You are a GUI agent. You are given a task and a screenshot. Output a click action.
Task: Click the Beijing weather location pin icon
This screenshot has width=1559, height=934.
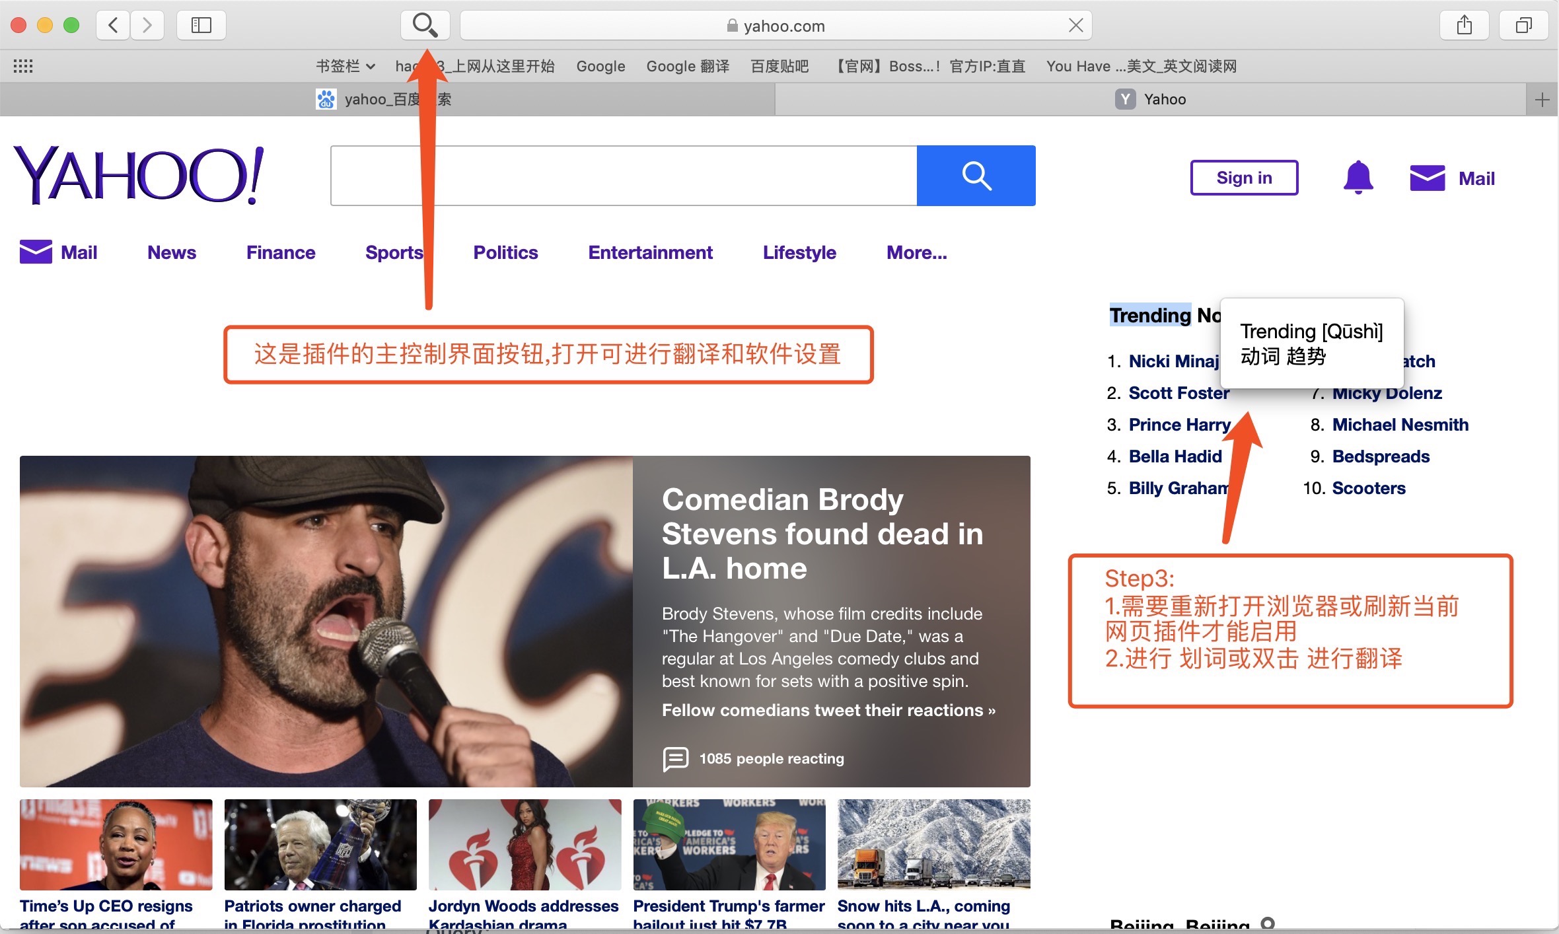click(1267, 923)
